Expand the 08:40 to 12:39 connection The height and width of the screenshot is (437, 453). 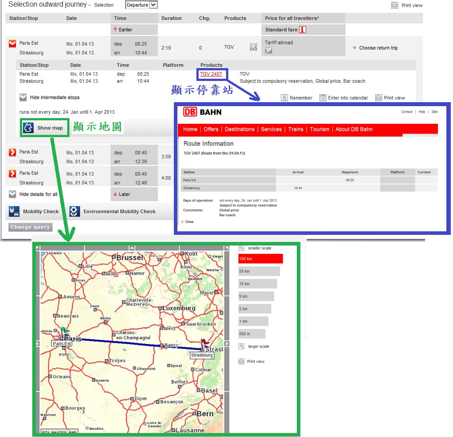[x=12, y=152]
